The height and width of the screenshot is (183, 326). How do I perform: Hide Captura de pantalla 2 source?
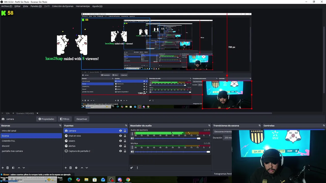[x=120, y=151]
